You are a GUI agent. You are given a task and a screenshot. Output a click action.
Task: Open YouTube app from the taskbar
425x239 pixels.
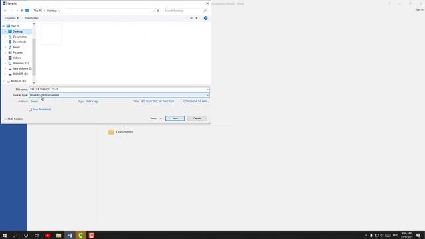(48, 235)
